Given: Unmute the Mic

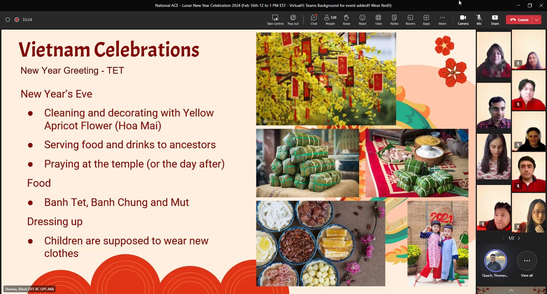Looking at the screenshot, I should tap(479, 20).
